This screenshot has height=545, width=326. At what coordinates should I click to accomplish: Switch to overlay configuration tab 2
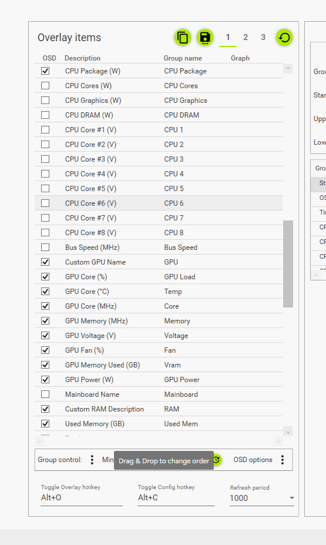pos(246,37)
